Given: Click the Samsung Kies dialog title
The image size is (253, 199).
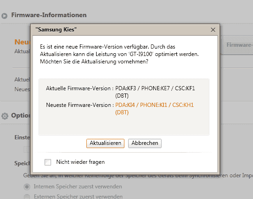Looking at the screenshot, I should pyautogui.click(x=56, y=30).
